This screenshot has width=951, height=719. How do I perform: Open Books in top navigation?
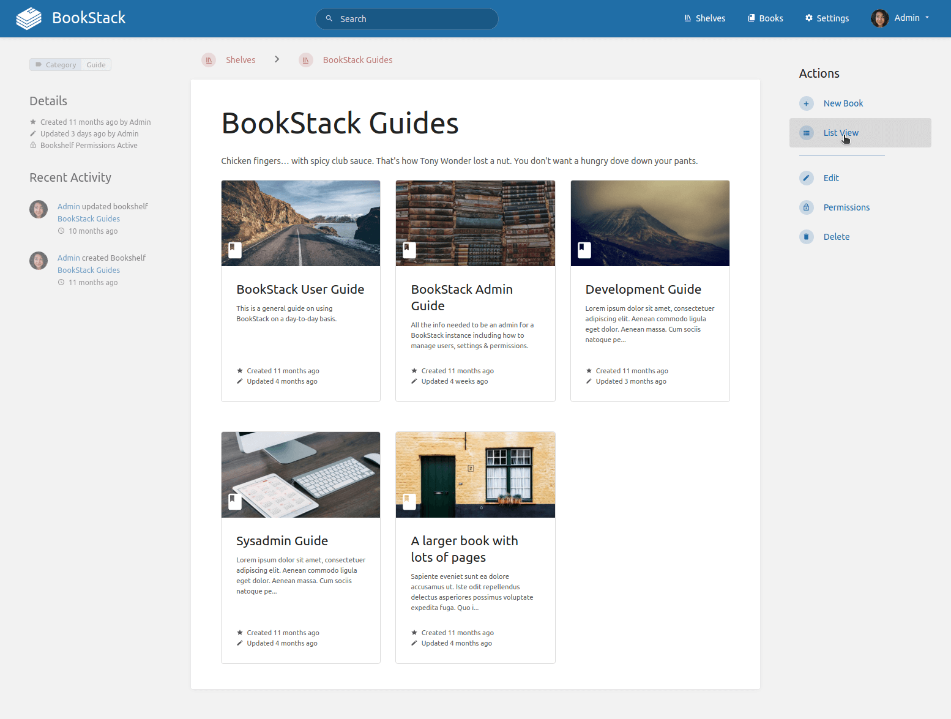766,18
